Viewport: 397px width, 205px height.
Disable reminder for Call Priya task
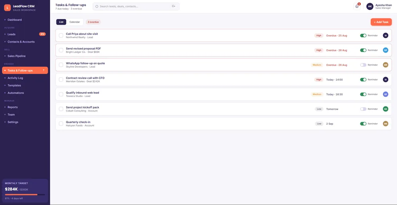[363, 35]
